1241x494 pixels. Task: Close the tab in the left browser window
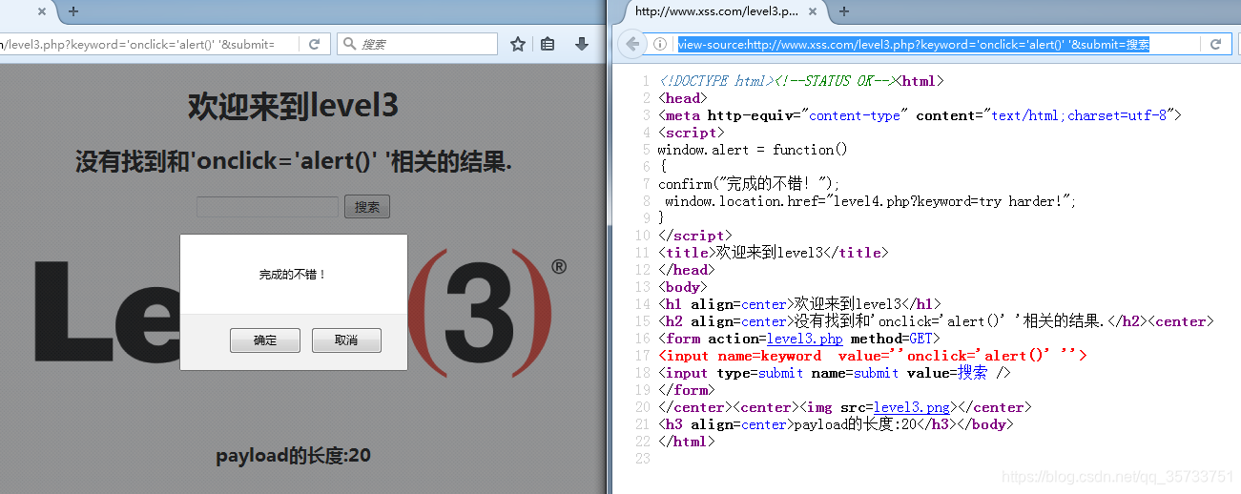(41, 11)
